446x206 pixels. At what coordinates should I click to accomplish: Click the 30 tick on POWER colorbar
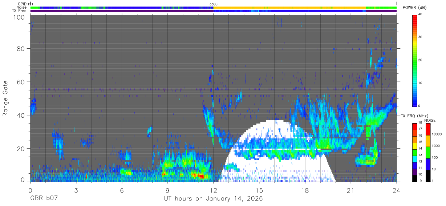(421, 37)
